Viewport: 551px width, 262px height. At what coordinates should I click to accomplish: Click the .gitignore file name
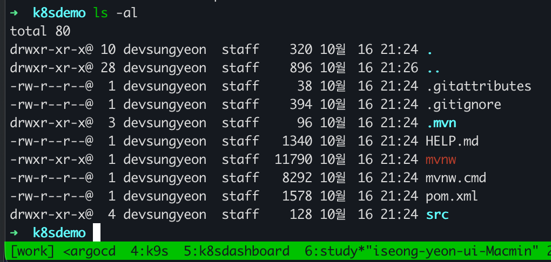463,105
